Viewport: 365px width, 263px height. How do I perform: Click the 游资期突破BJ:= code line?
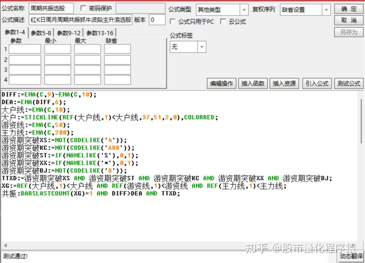pyautogui.click(x=64, y=171)
